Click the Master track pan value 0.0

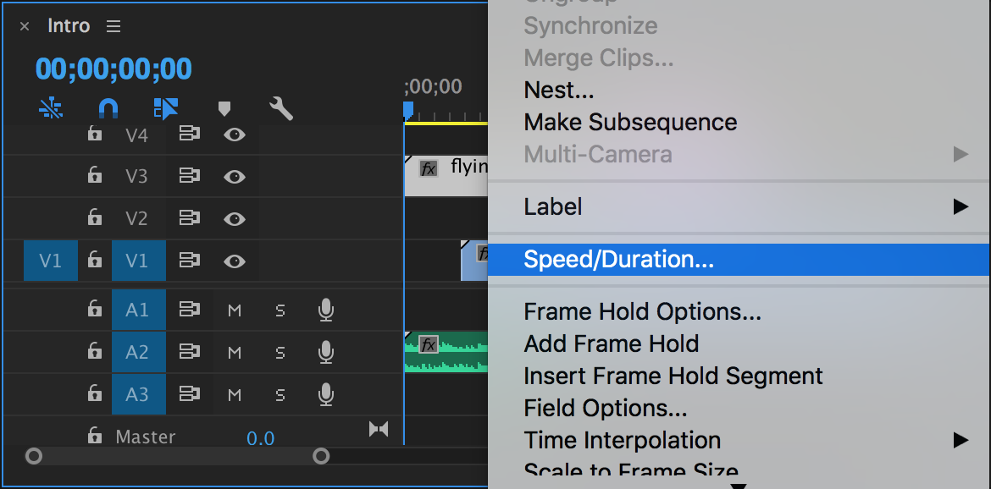tap(260, 437)
